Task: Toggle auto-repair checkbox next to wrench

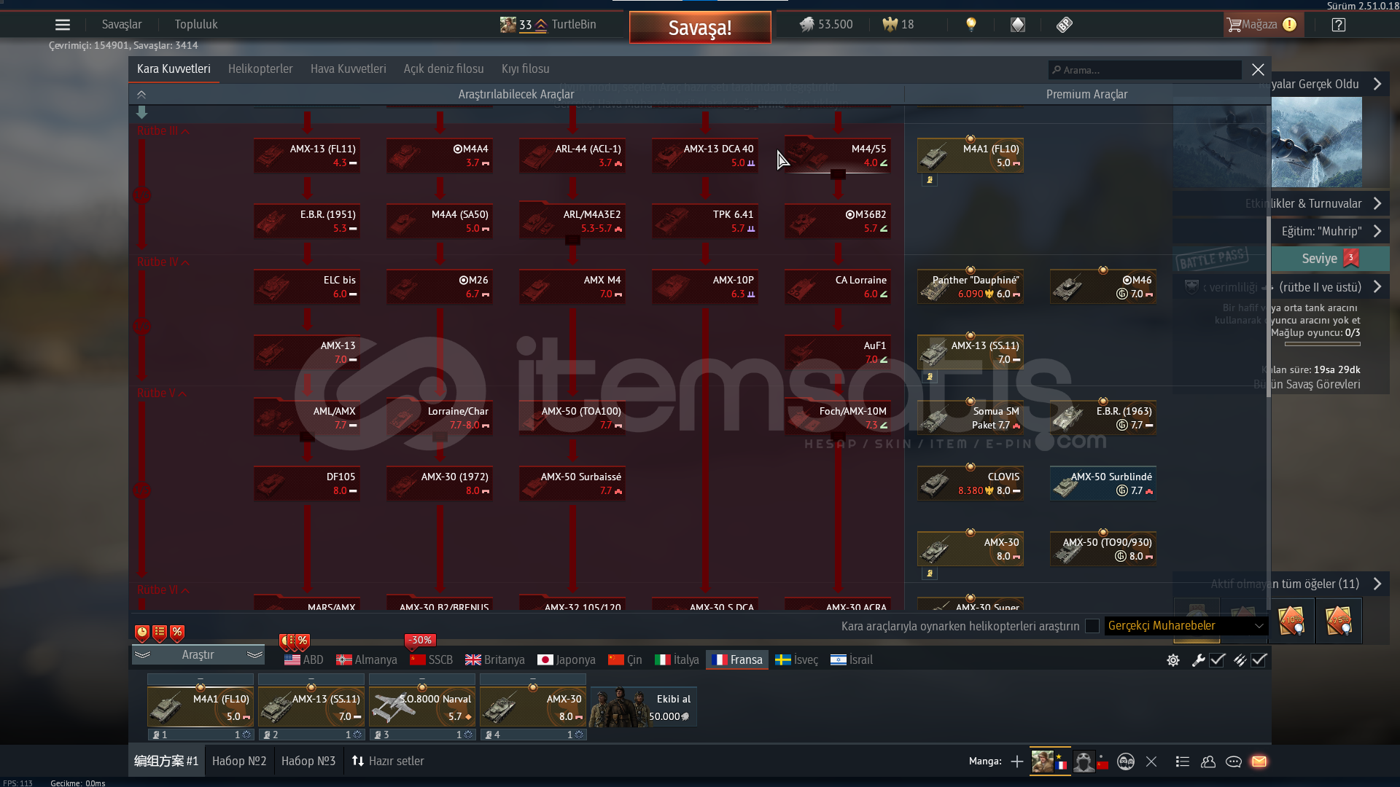Action: click(1217, 660)
